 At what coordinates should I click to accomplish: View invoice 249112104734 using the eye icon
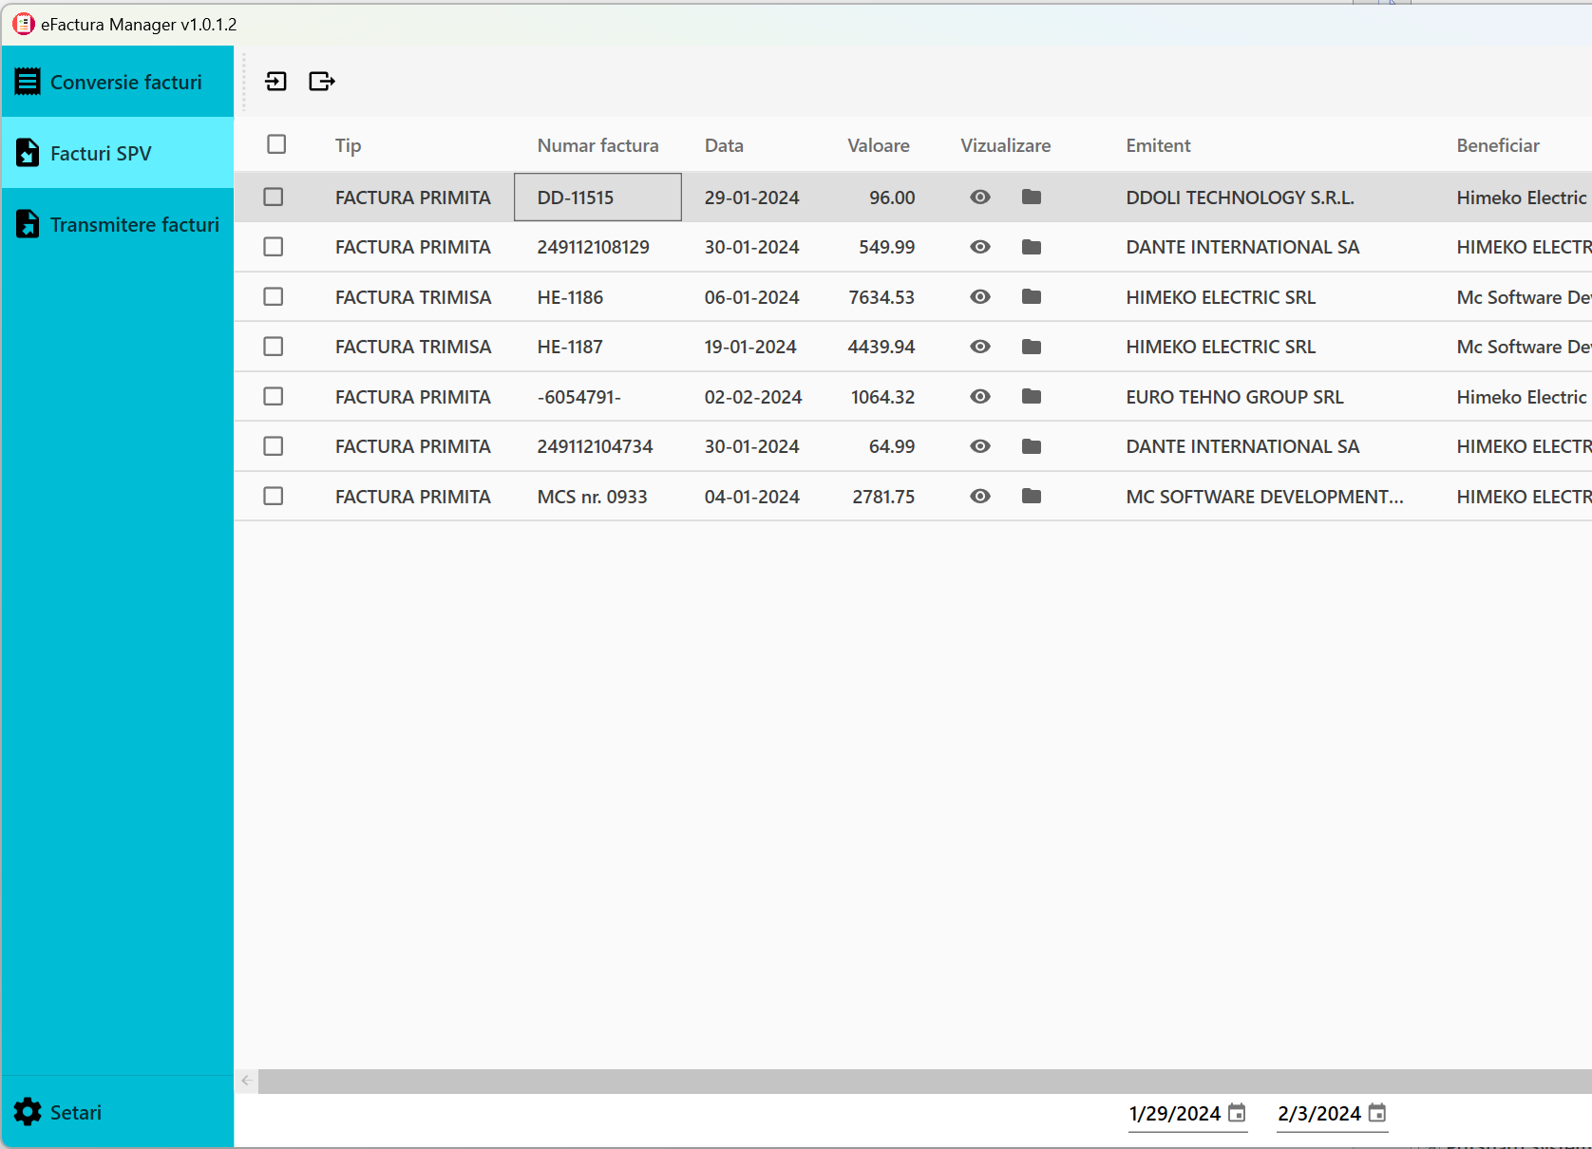pyautogui.click(x=980, y=446)
